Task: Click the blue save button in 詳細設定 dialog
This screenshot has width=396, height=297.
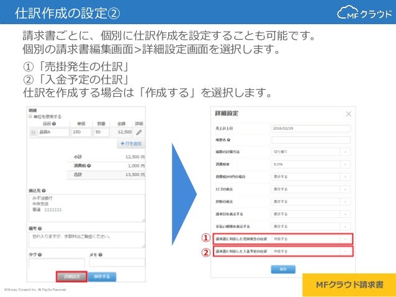Action: (x=283, y=269)
